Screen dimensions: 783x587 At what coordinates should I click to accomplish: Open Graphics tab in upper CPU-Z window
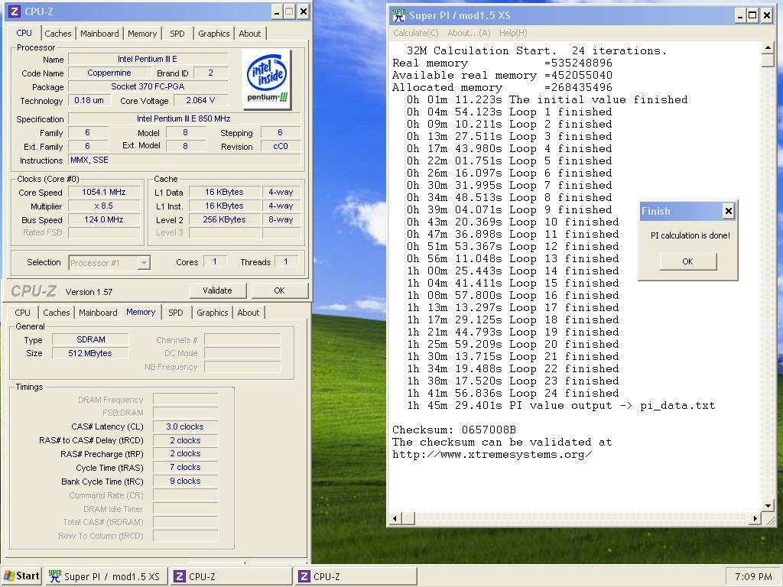[x=214, y=34]
